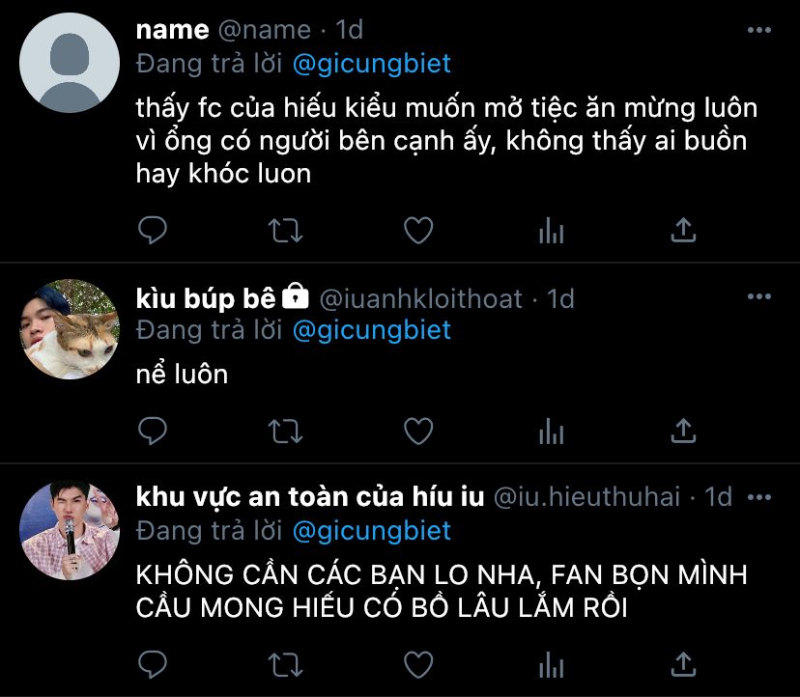Screen dimensions: 800x697
Task: Like the tweet from name
Action: 417,230
